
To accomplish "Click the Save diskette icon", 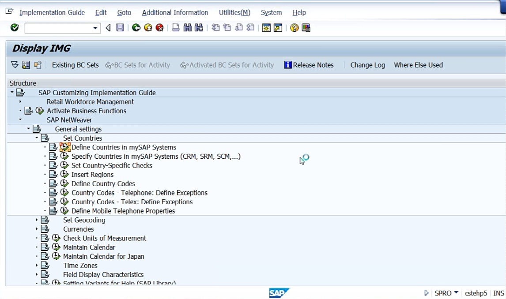I will [x=120, y=28].
